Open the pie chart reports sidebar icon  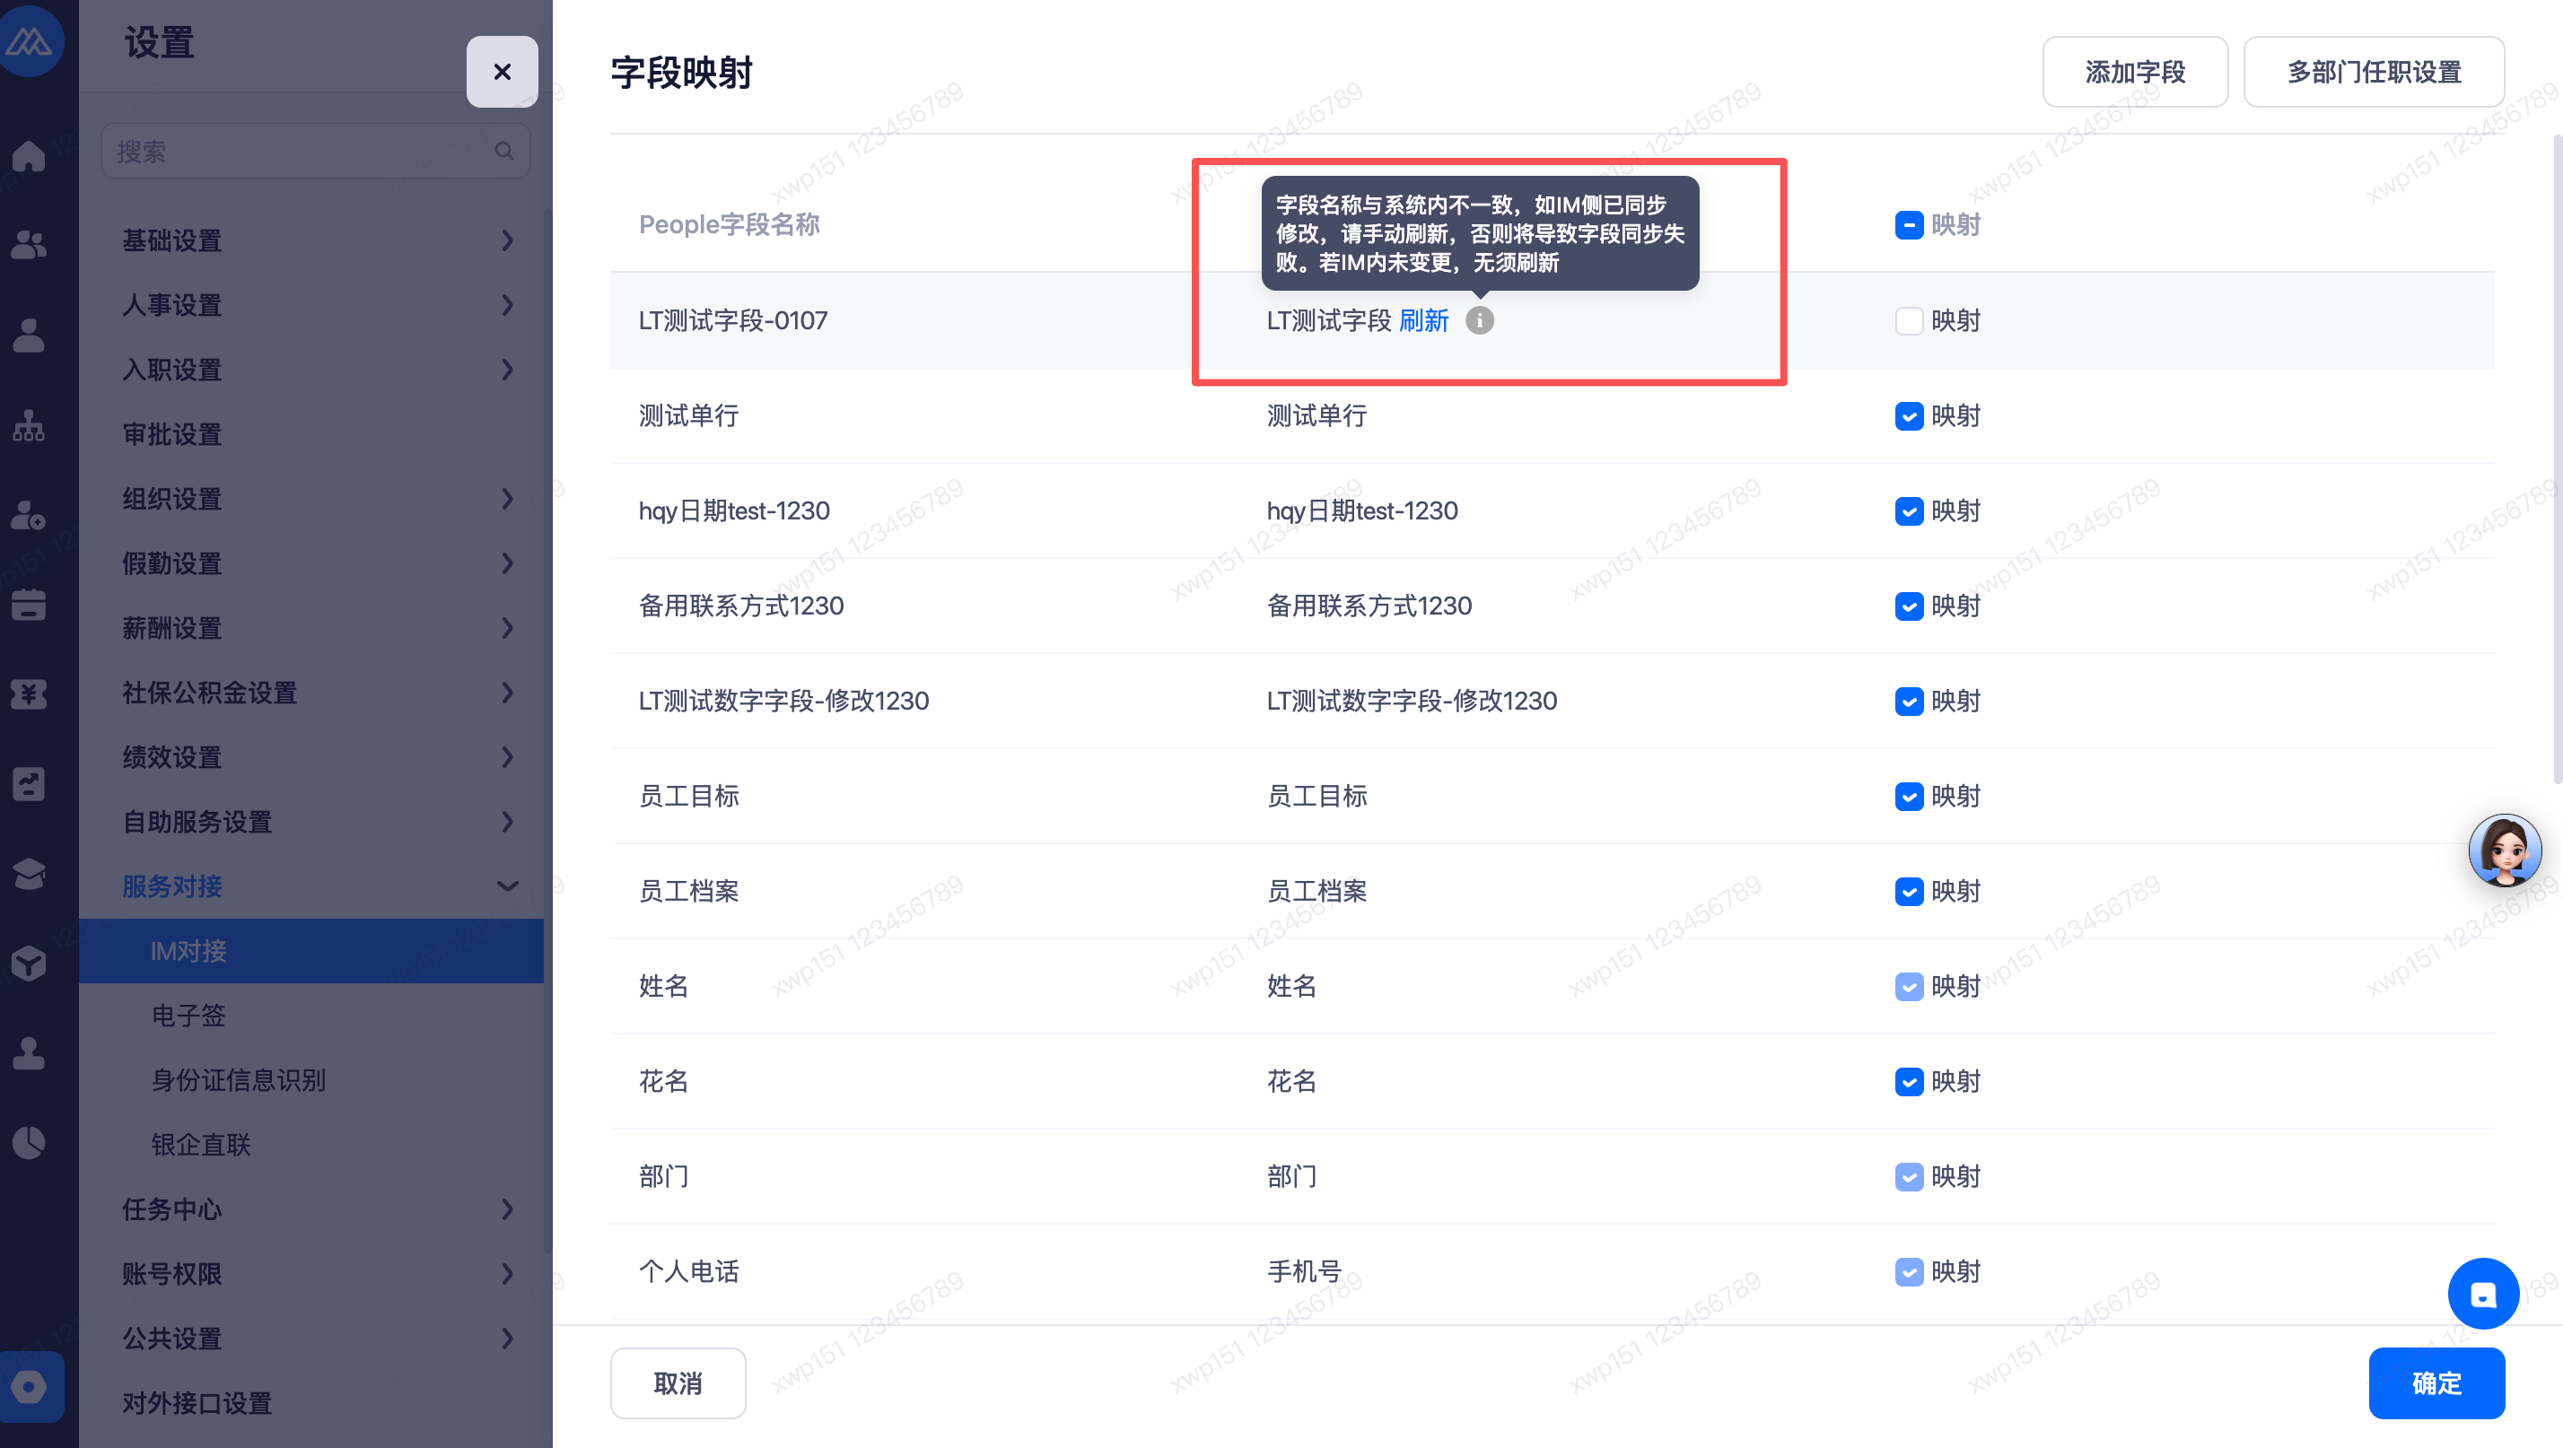click(29, 1142)
